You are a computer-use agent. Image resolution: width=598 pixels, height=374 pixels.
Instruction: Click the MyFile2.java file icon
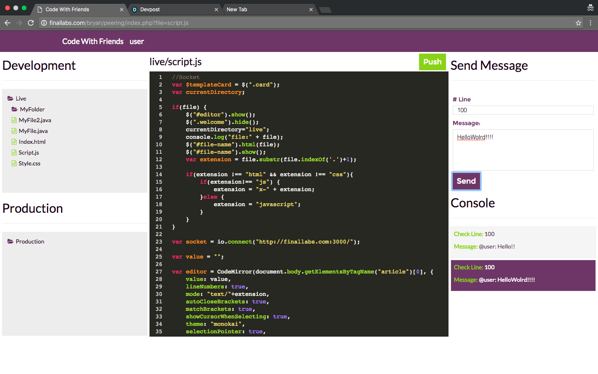tap(14, 120)
